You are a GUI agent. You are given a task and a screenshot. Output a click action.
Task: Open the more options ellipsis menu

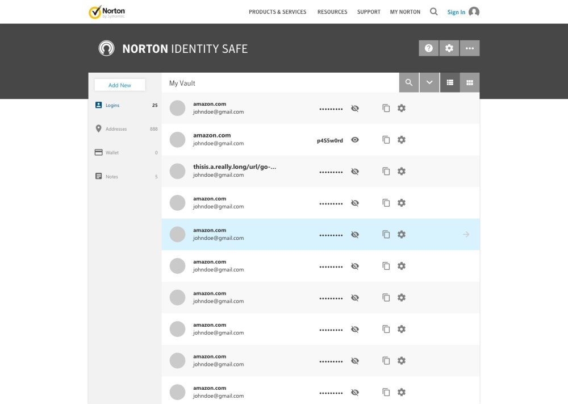[x=470, y=48]
